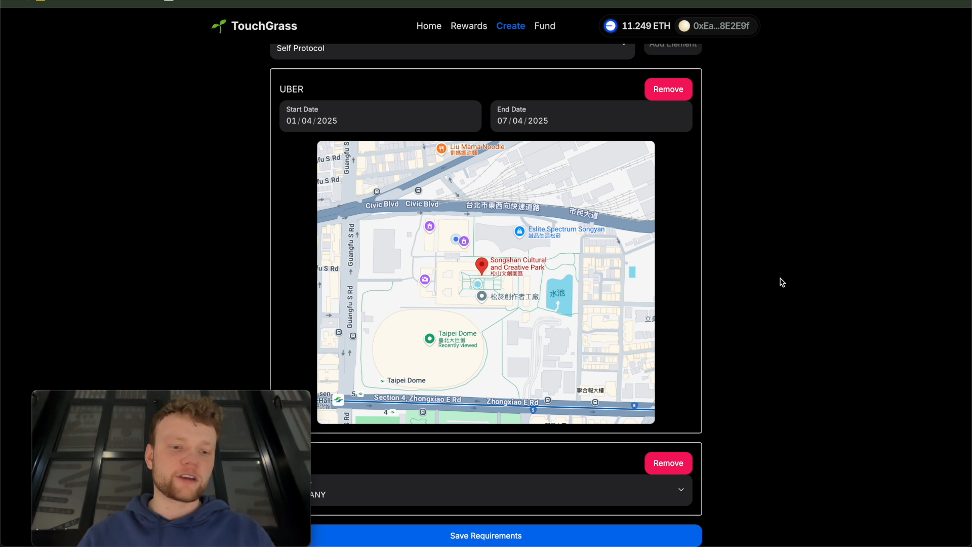Viewport: 972px width, 547px height.
Task: Open the 11.249 ETH network balance button
Action: pos(637,26)
